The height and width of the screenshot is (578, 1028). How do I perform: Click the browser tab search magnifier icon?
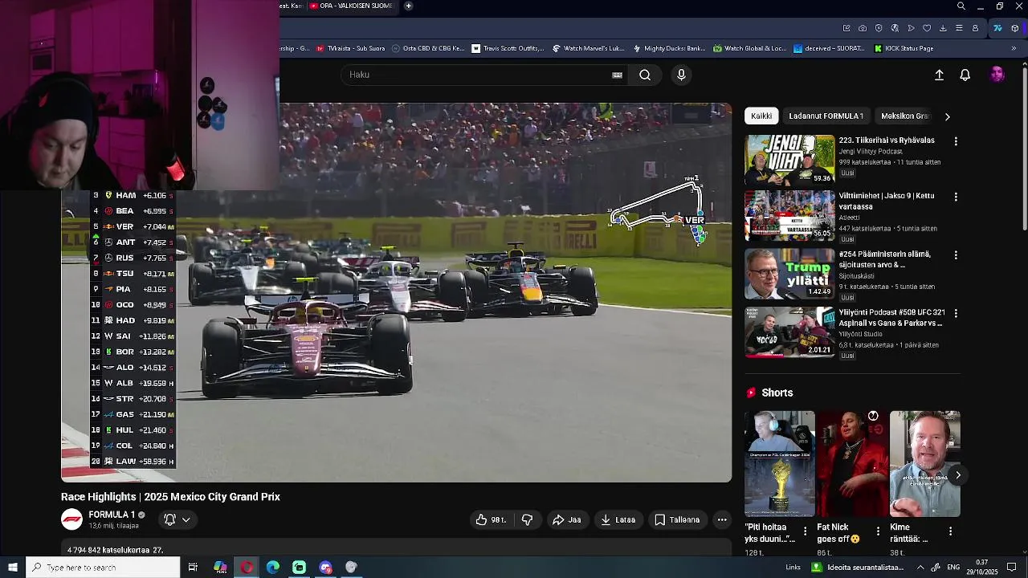click(x=961, y=6)
